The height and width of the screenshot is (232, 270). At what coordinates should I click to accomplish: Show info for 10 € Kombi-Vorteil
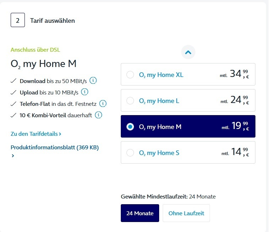click(98, 115)
